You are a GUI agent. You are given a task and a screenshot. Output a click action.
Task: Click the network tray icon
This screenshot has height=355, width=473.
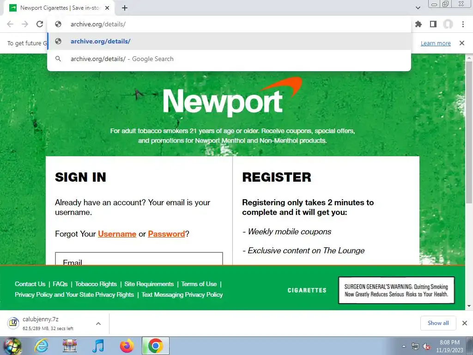click(x=415, y=347)
